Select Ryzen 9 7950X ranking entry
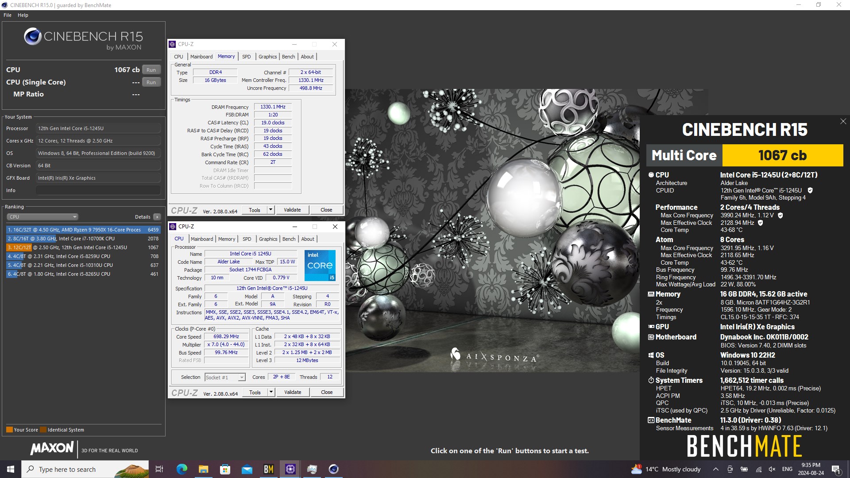The height and width of the screenshot is (478, 850). point(83,230)
